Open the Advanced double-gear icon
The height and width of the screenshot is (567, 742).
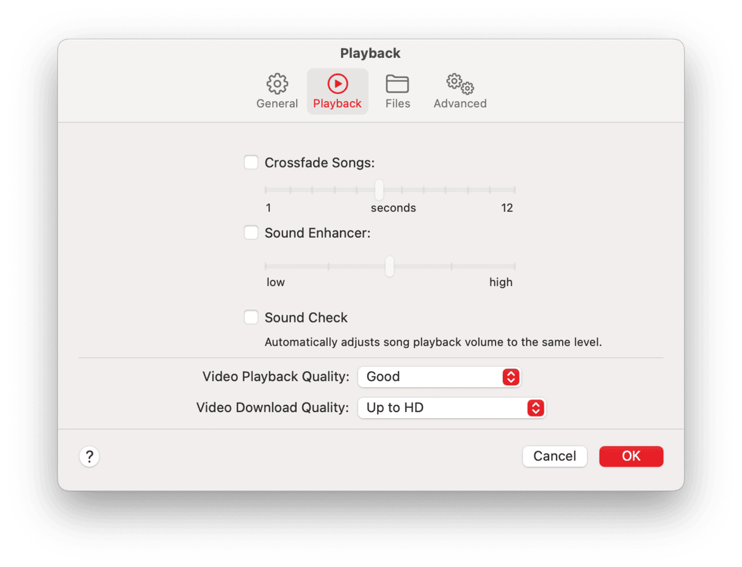coord(460,84)
